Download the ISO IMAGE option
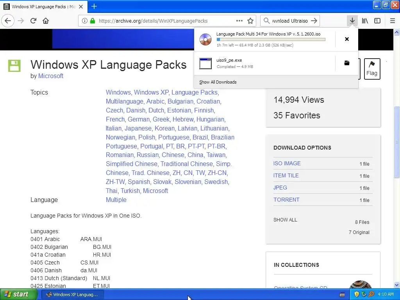The width and height of the screenshot is (400, 300). pos(287,163)
